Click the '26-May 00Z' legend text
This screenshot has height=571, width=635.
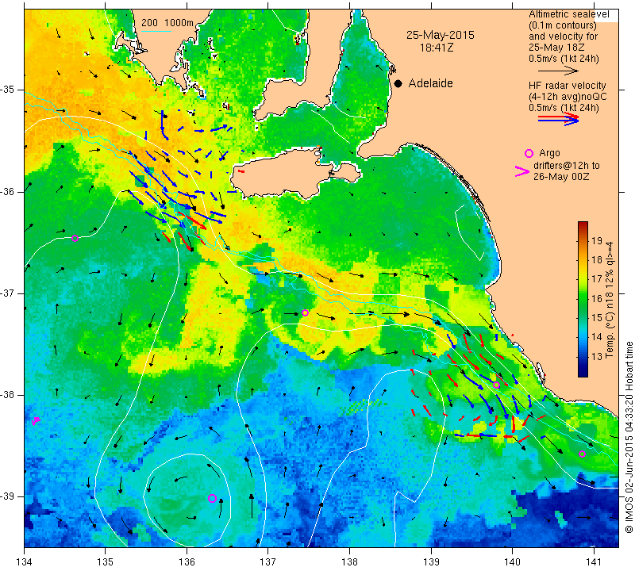pyautogui.click(x=561, y=177)
